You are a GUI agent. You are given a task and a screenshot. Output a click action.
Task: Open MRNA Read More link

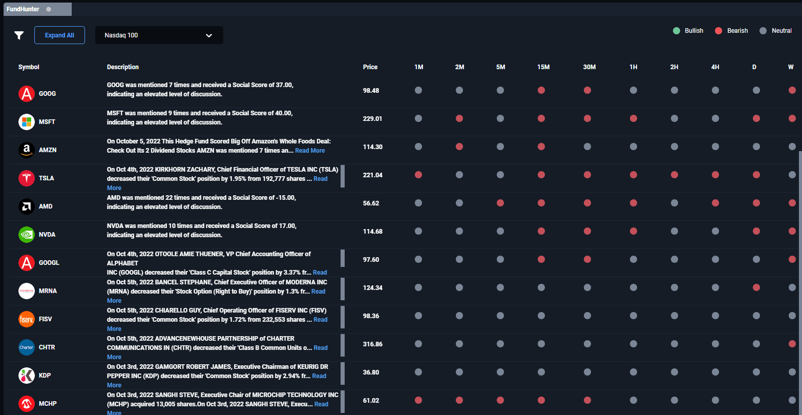318,292
